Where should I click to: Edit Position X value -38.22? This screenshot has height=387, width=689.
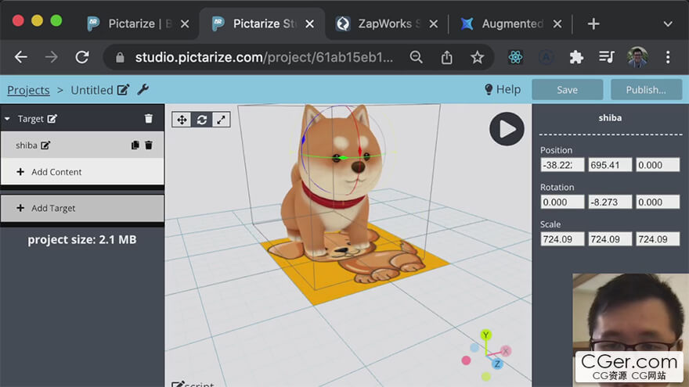[x=562, y=165]
